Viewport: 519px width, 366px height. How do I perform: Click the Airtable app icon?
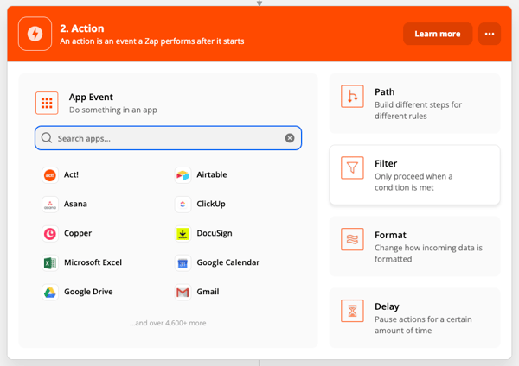pyautogui.click(x=183, y=175)
